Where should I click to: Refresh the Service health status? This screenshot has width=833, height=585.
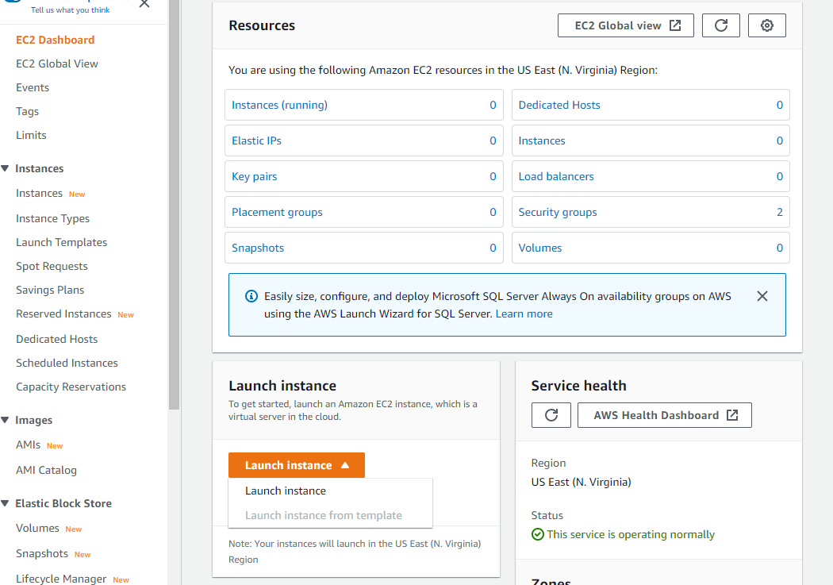pos(551,415)
